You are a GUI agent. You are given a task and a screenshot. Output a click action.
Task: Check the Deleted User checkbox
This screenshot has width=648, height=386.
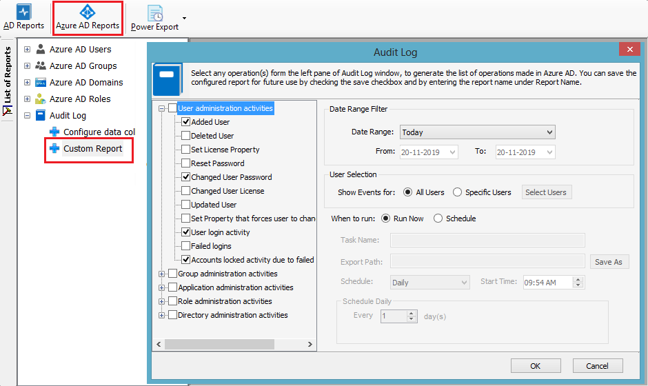186,136
